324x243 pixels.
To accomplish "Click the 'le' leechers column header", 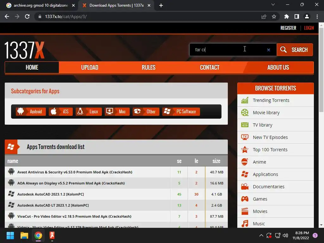I will click(x=196, y=161).
